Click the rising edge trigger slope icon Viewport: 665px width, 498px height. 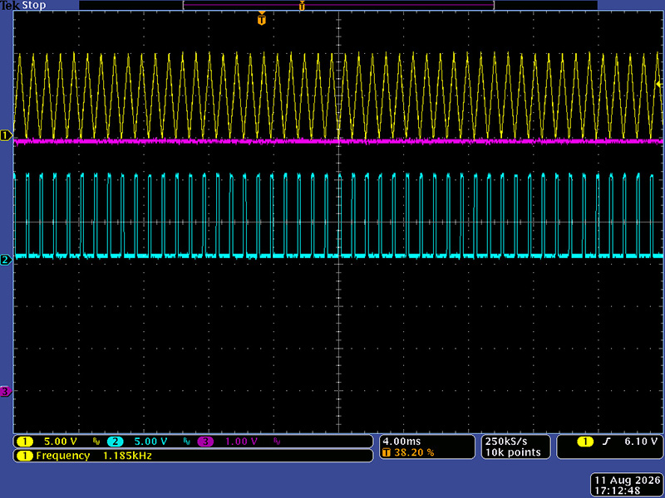point(607,442)
